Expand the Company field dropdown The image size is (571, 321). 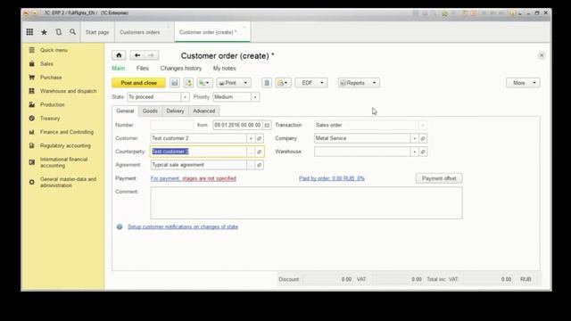coord(414,139)
